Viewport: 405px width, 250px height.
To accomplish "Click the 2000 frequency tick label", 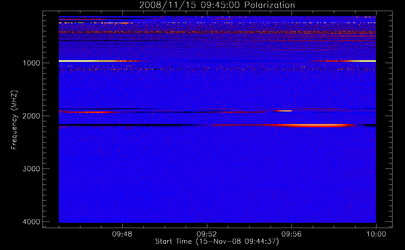I will click(32, 116).
